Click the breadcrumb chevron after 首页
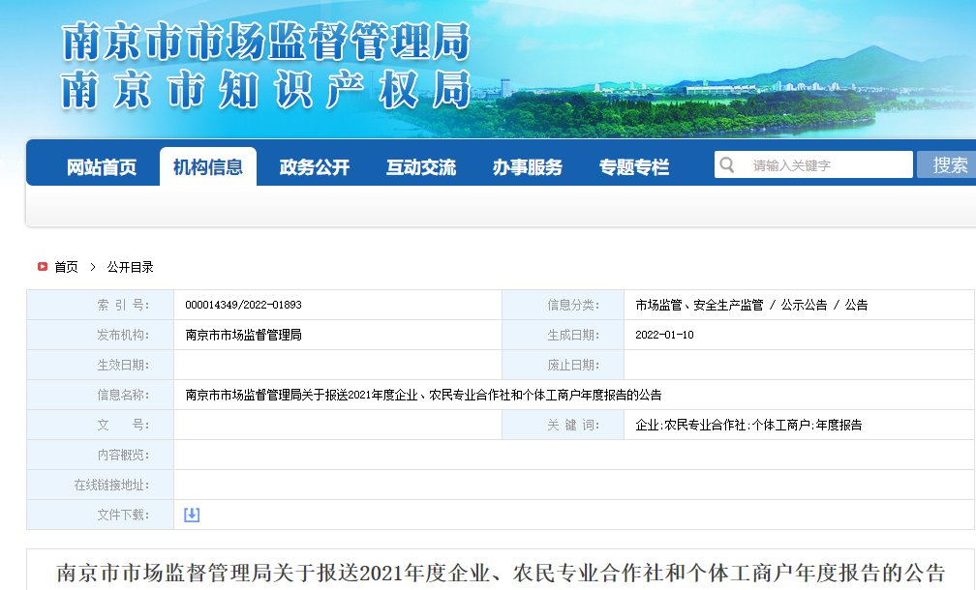The width and height of the screenshot is (976, 590). pyautogui.click(x=92, y=267)
